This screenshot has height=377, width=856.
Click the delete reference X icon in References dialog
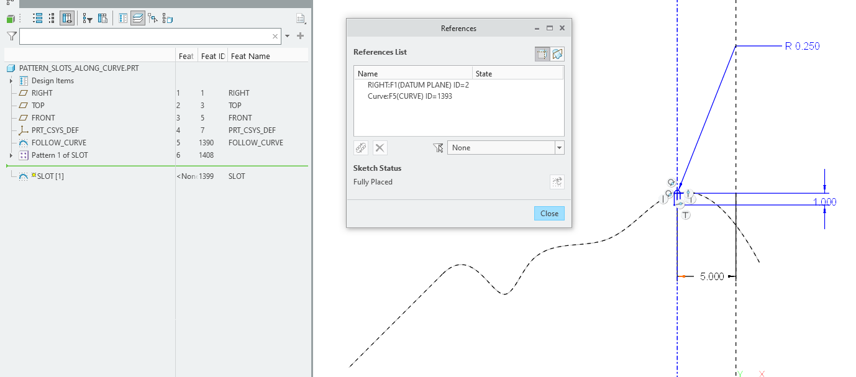point(380,147)
